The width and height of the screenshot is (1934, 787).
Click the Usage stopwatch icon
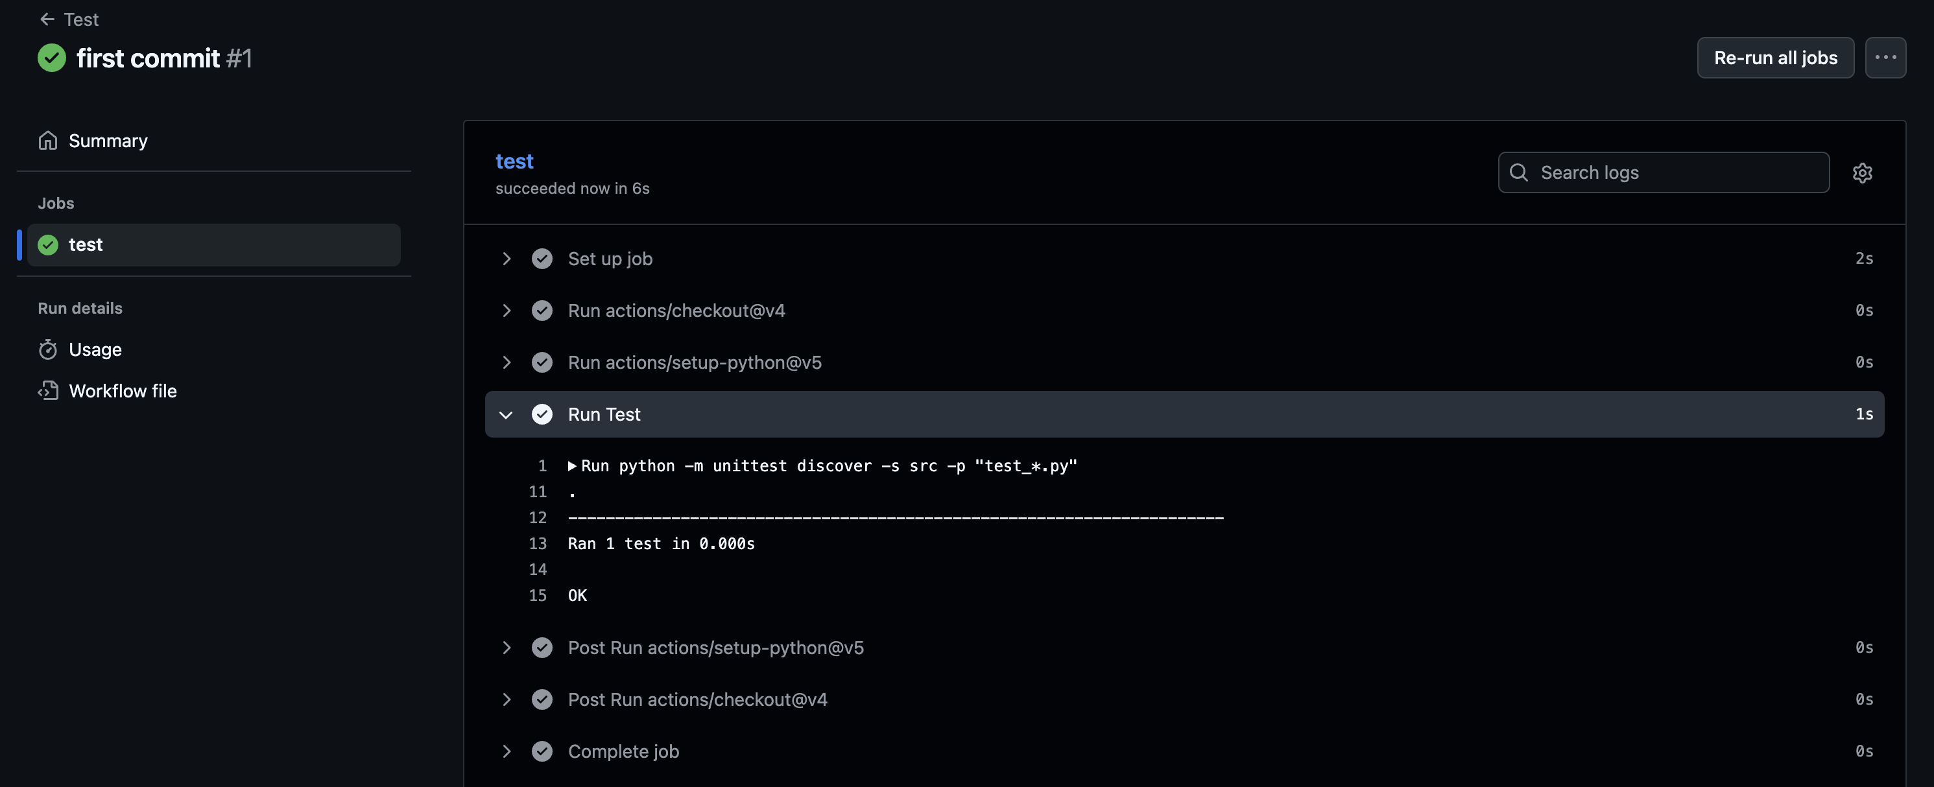(48, 349)
